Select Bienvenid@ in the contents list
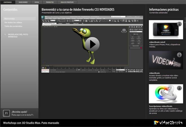The height and width of the screenshot is (127, 186). pos(19,19)
